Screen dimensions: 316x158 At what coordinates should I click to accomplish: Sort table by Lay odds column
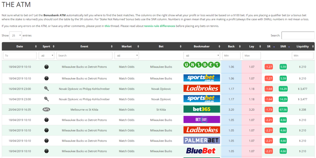(x=252, y=47)
